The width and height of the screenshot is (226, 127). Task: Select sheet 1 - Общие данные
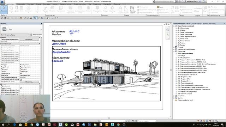(184, 58)
